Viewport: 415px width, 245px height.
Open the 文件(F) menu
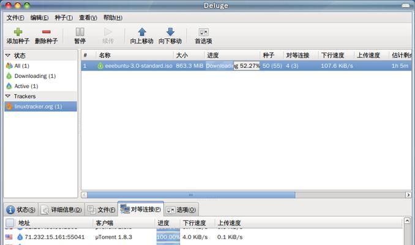[x=15, y=18]
